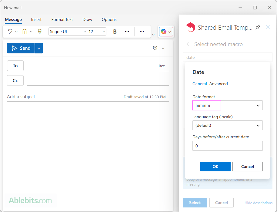Pin the Shared Email Templates pane

click(x=258, y=27)
